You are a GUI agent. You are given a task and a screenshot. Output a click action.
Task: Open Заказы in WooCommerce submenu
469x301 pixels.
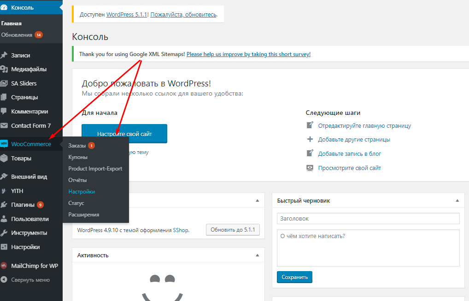click(x=77, y=146)
